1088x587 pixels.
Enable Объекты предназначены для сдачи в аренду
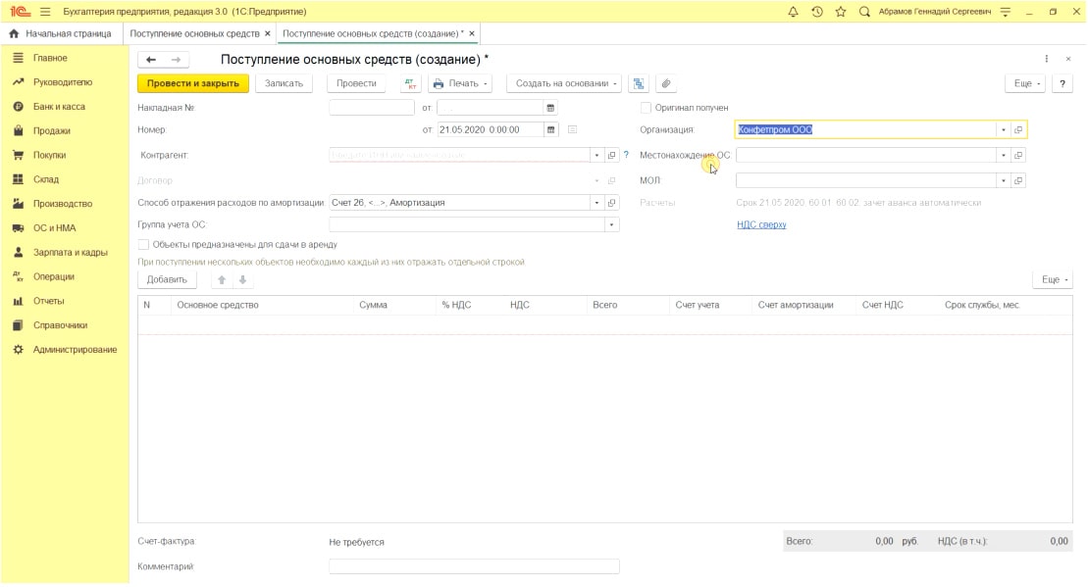tap(143, 245)
